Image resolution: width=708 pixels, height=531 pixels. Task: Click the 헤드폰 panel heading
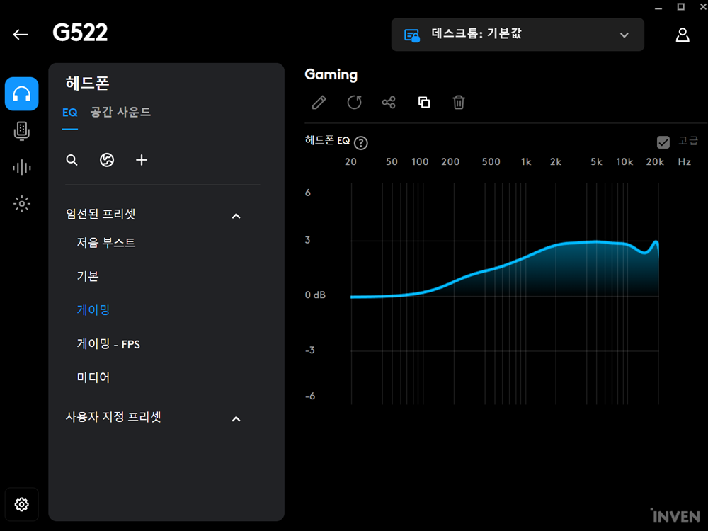point(88,83)
